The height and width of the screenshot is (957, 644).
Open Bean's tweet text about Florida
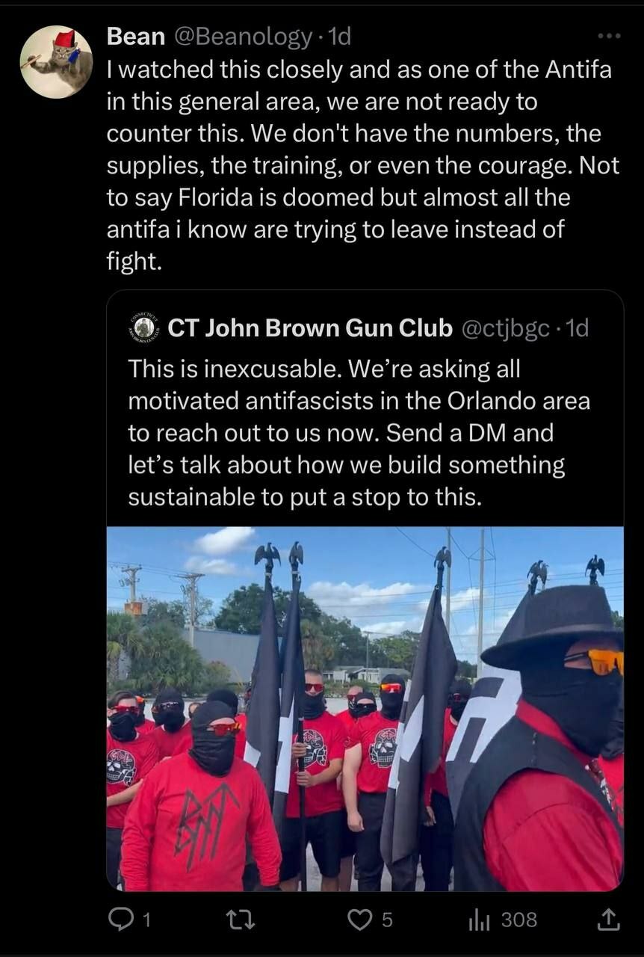(363, 165)
